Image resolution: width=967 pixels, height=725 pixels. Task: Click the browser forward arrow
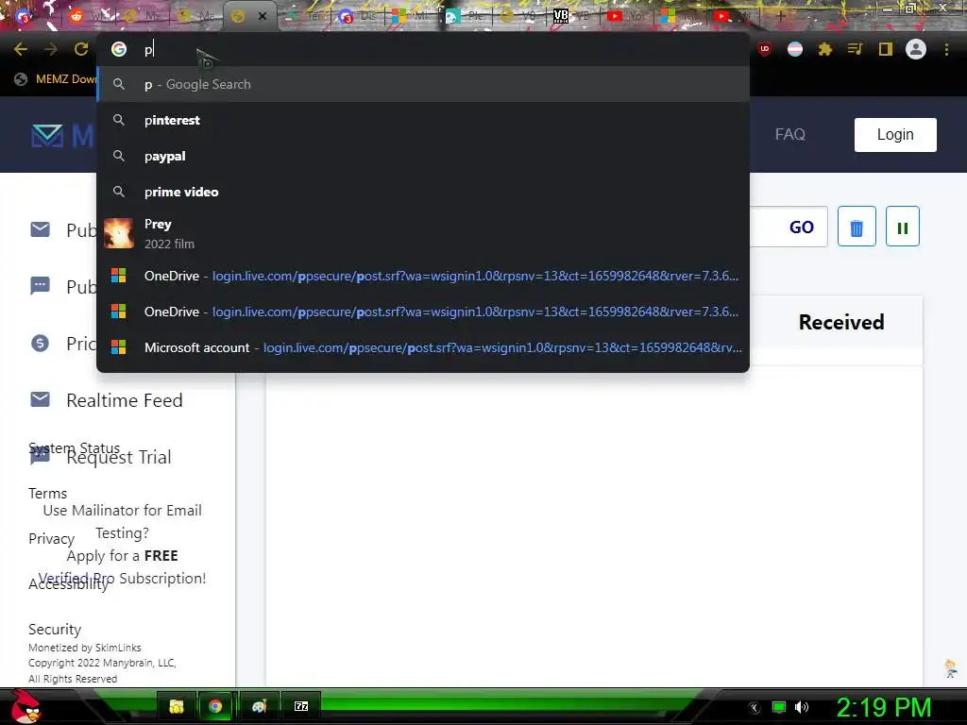(51, 49)
